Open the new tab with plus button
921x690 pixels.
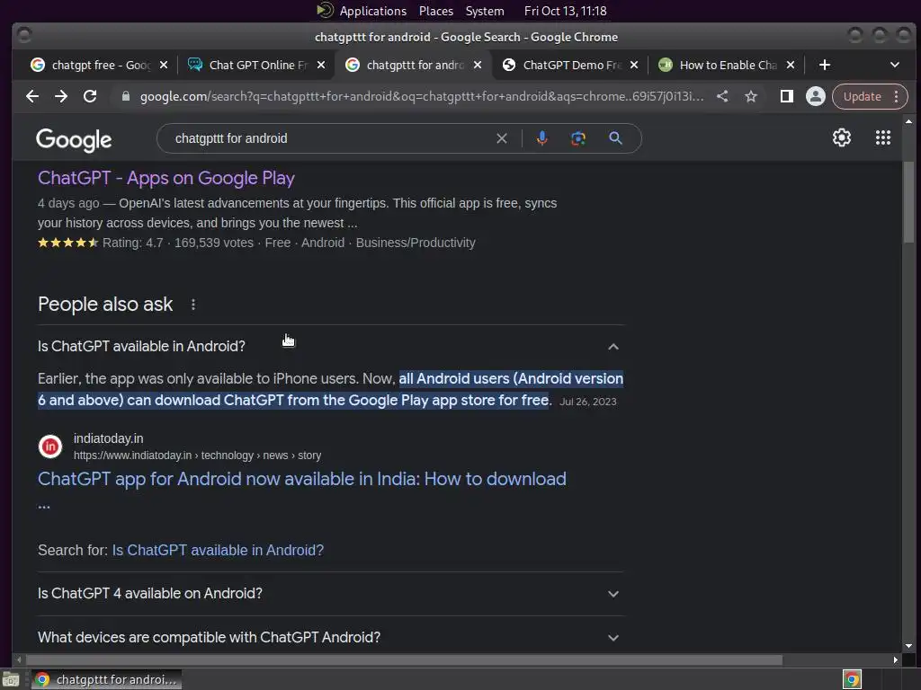tap(825, 65)
